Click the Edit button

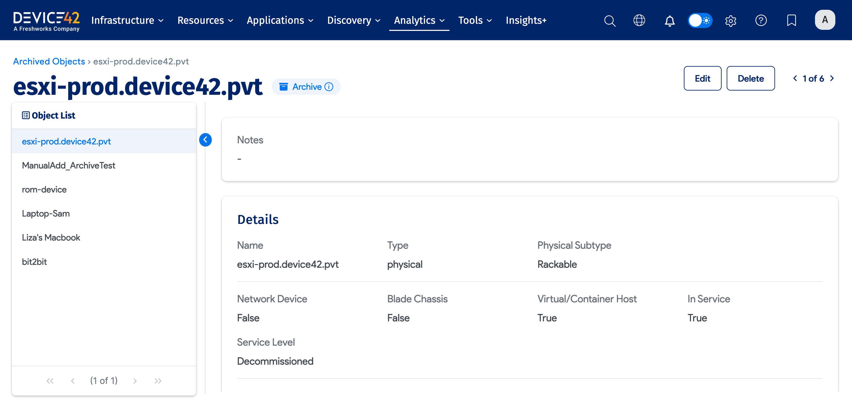tap(703, 78)
